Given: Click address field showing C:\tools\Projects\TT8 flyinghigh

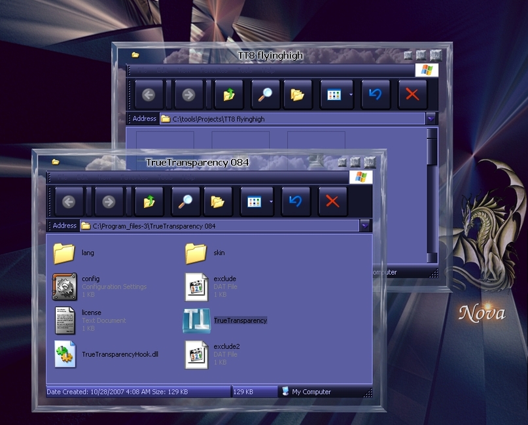Looking at the screenshot, I should coord(292,118).
